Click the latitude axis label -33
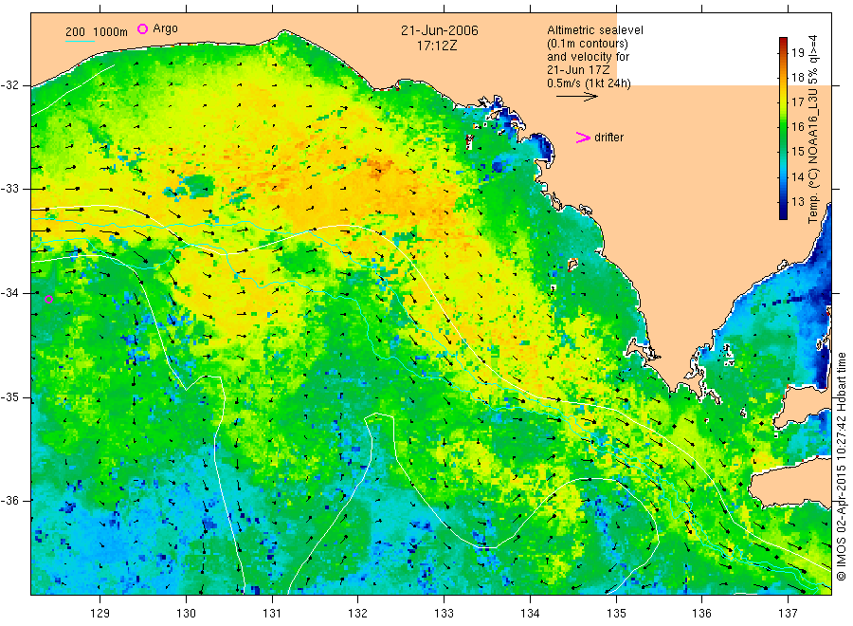 pyautogui.click(x=9, y=189)
